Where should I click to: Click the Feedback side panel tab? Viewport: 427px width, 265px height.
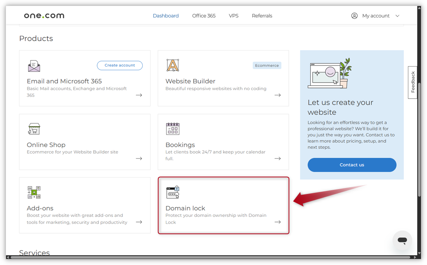[412, 81]
